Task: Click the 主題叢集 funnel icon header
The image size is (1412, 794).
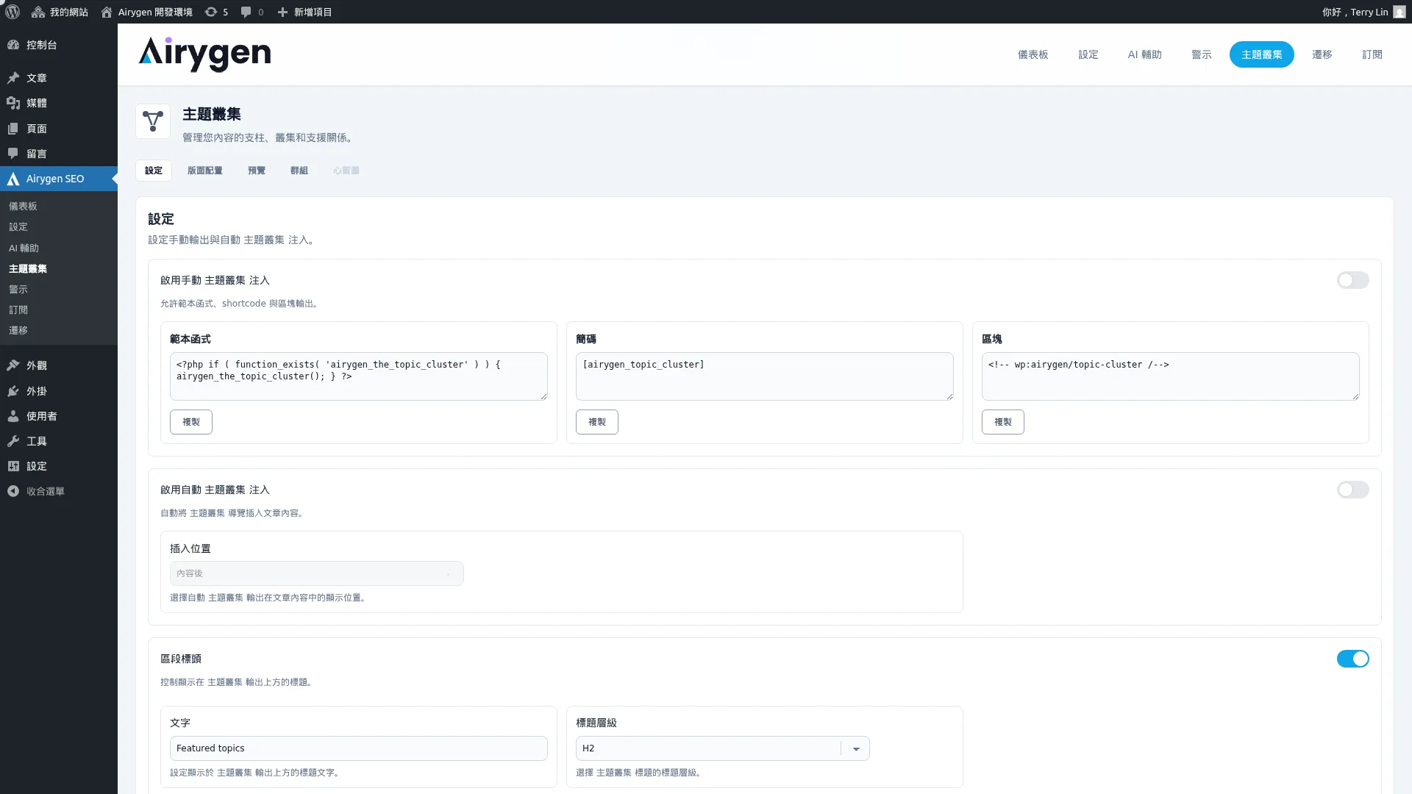Action: coord(152,121)
